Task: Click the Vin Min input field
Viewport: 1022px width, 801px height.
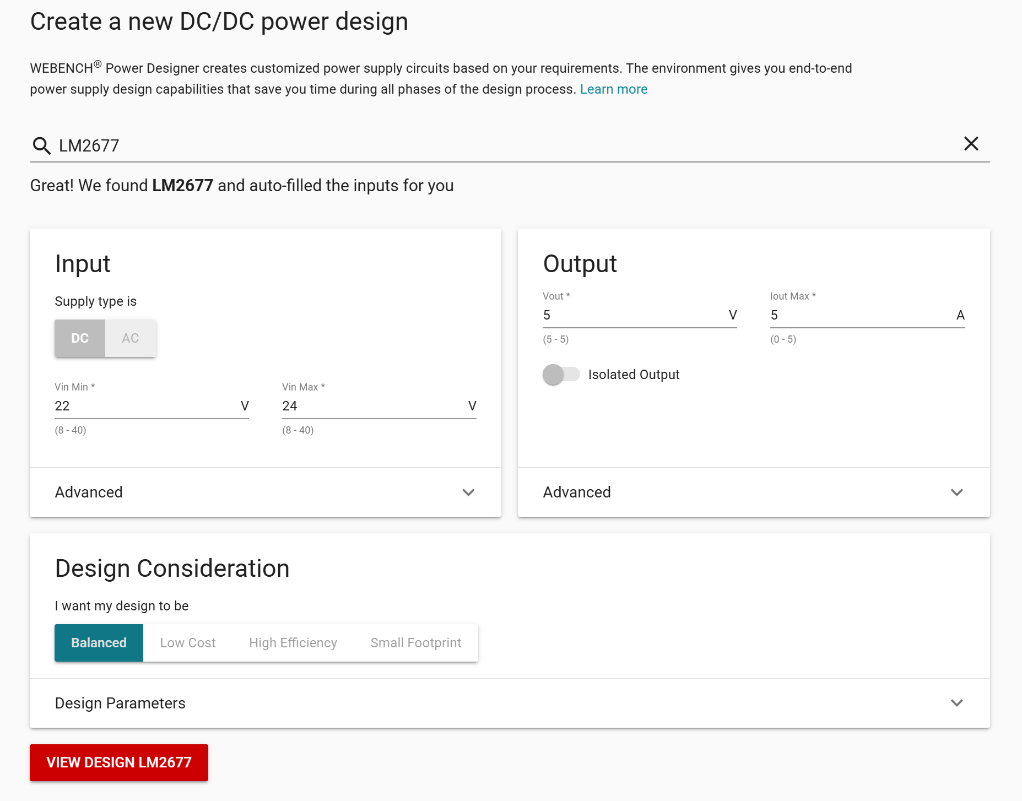Action: click(146, 406)
